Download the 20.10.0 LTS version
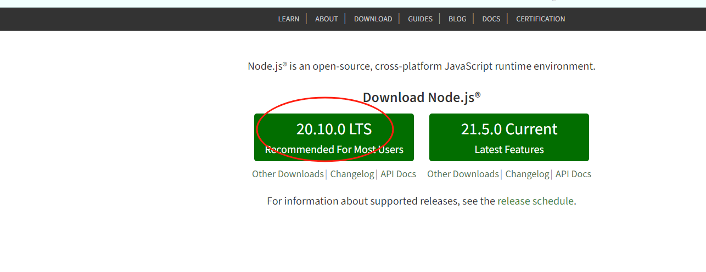The height and width of the screenshot is (272, 706). point(334,137)
